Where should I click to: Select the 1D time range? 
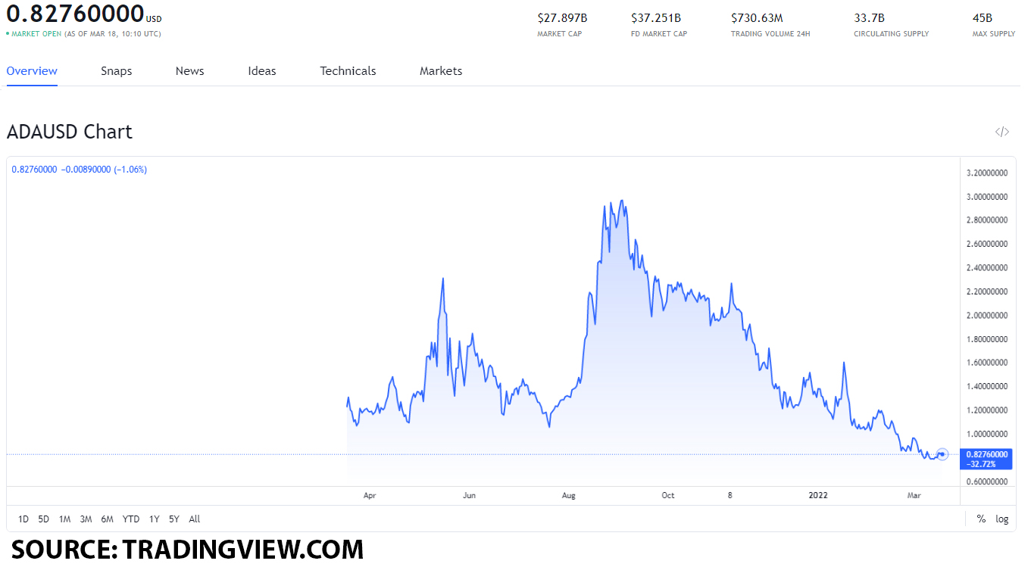[x=23, y=519]
